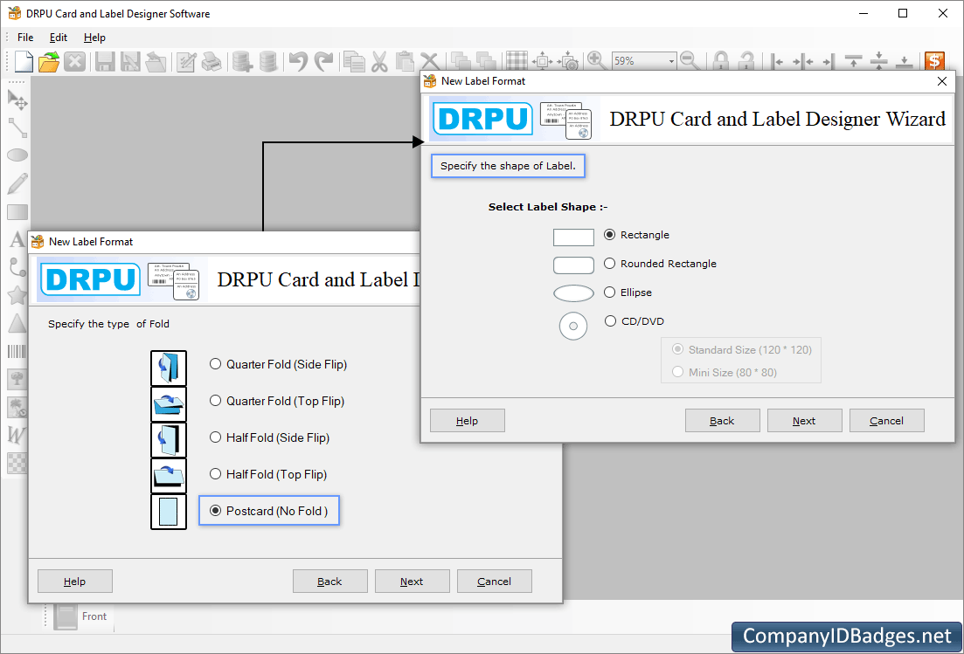Click the Undo arrow icon
The image size is (964, 654).
tap(298, 61)
